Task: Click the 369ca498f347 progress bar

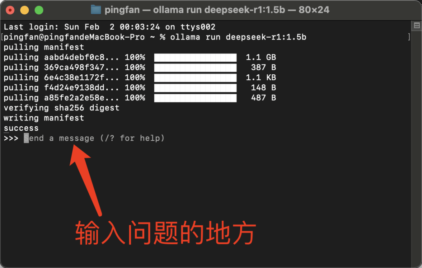Action: tap(195, 68)
